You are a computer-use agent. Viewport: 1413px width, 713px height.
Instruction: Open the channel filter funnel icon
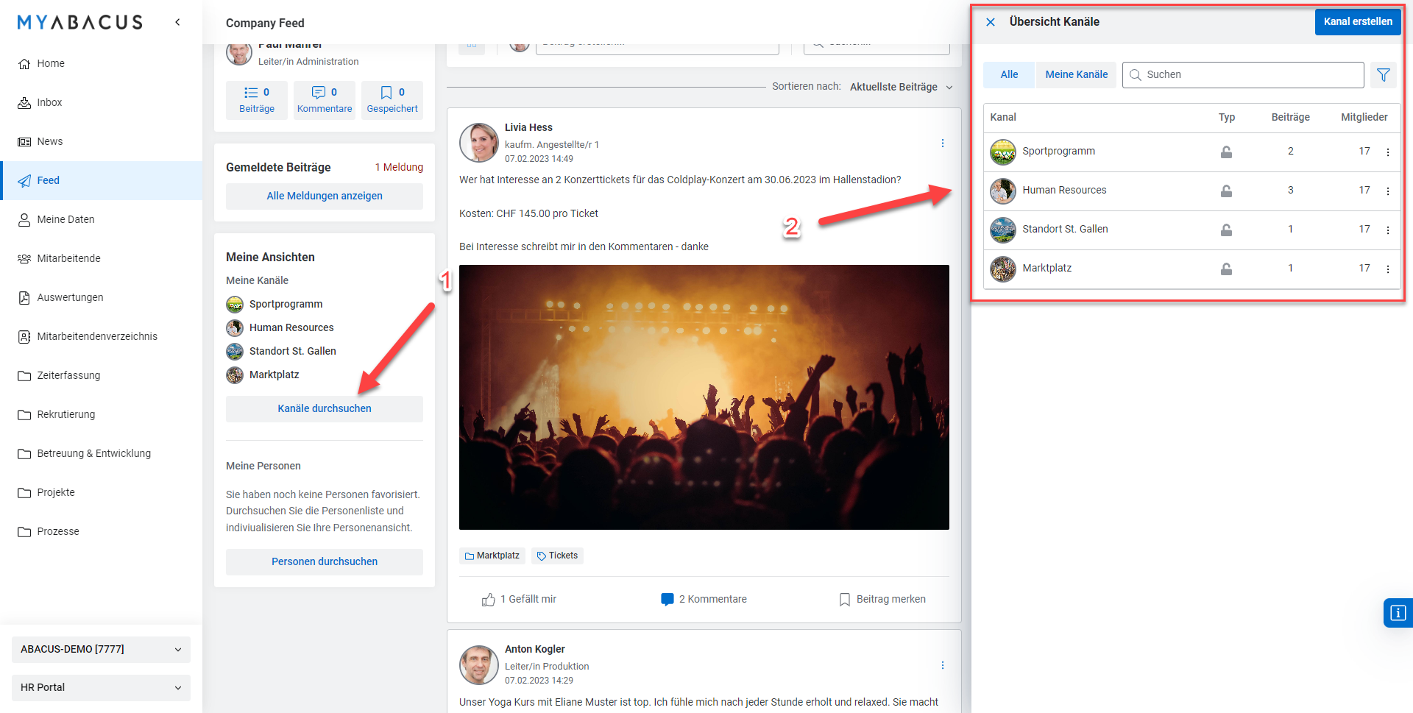(1384, 74)
